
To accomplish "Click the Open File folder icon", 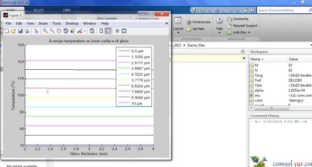I will (x=14, y=31).
